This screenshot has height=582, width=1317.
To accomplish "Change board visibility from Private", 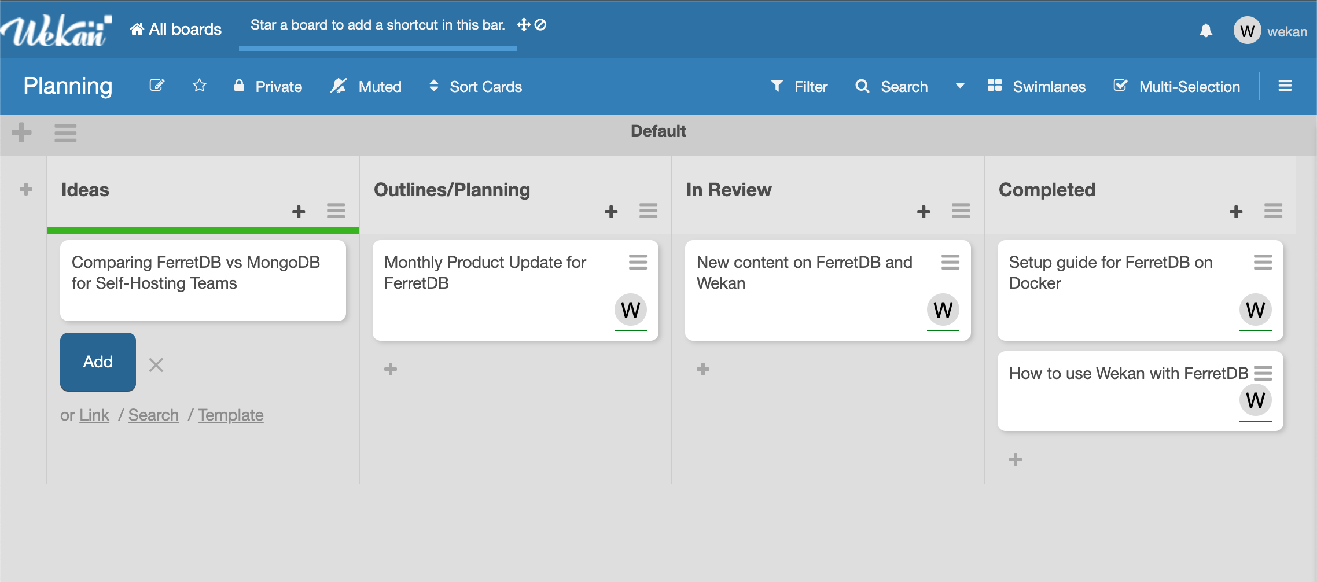I will (267, 86).
